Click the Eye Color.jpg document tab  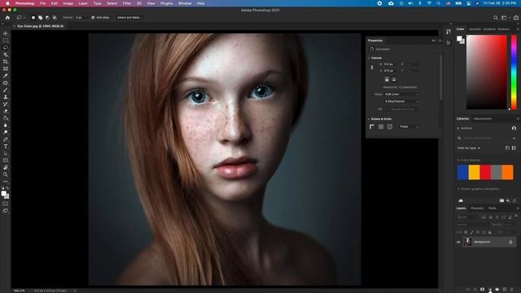tap(40, 26)
